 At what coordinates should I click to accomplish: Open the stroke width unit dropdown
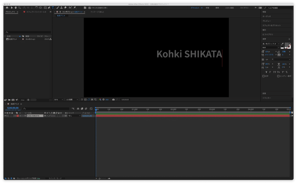click(x=272, y=60)
